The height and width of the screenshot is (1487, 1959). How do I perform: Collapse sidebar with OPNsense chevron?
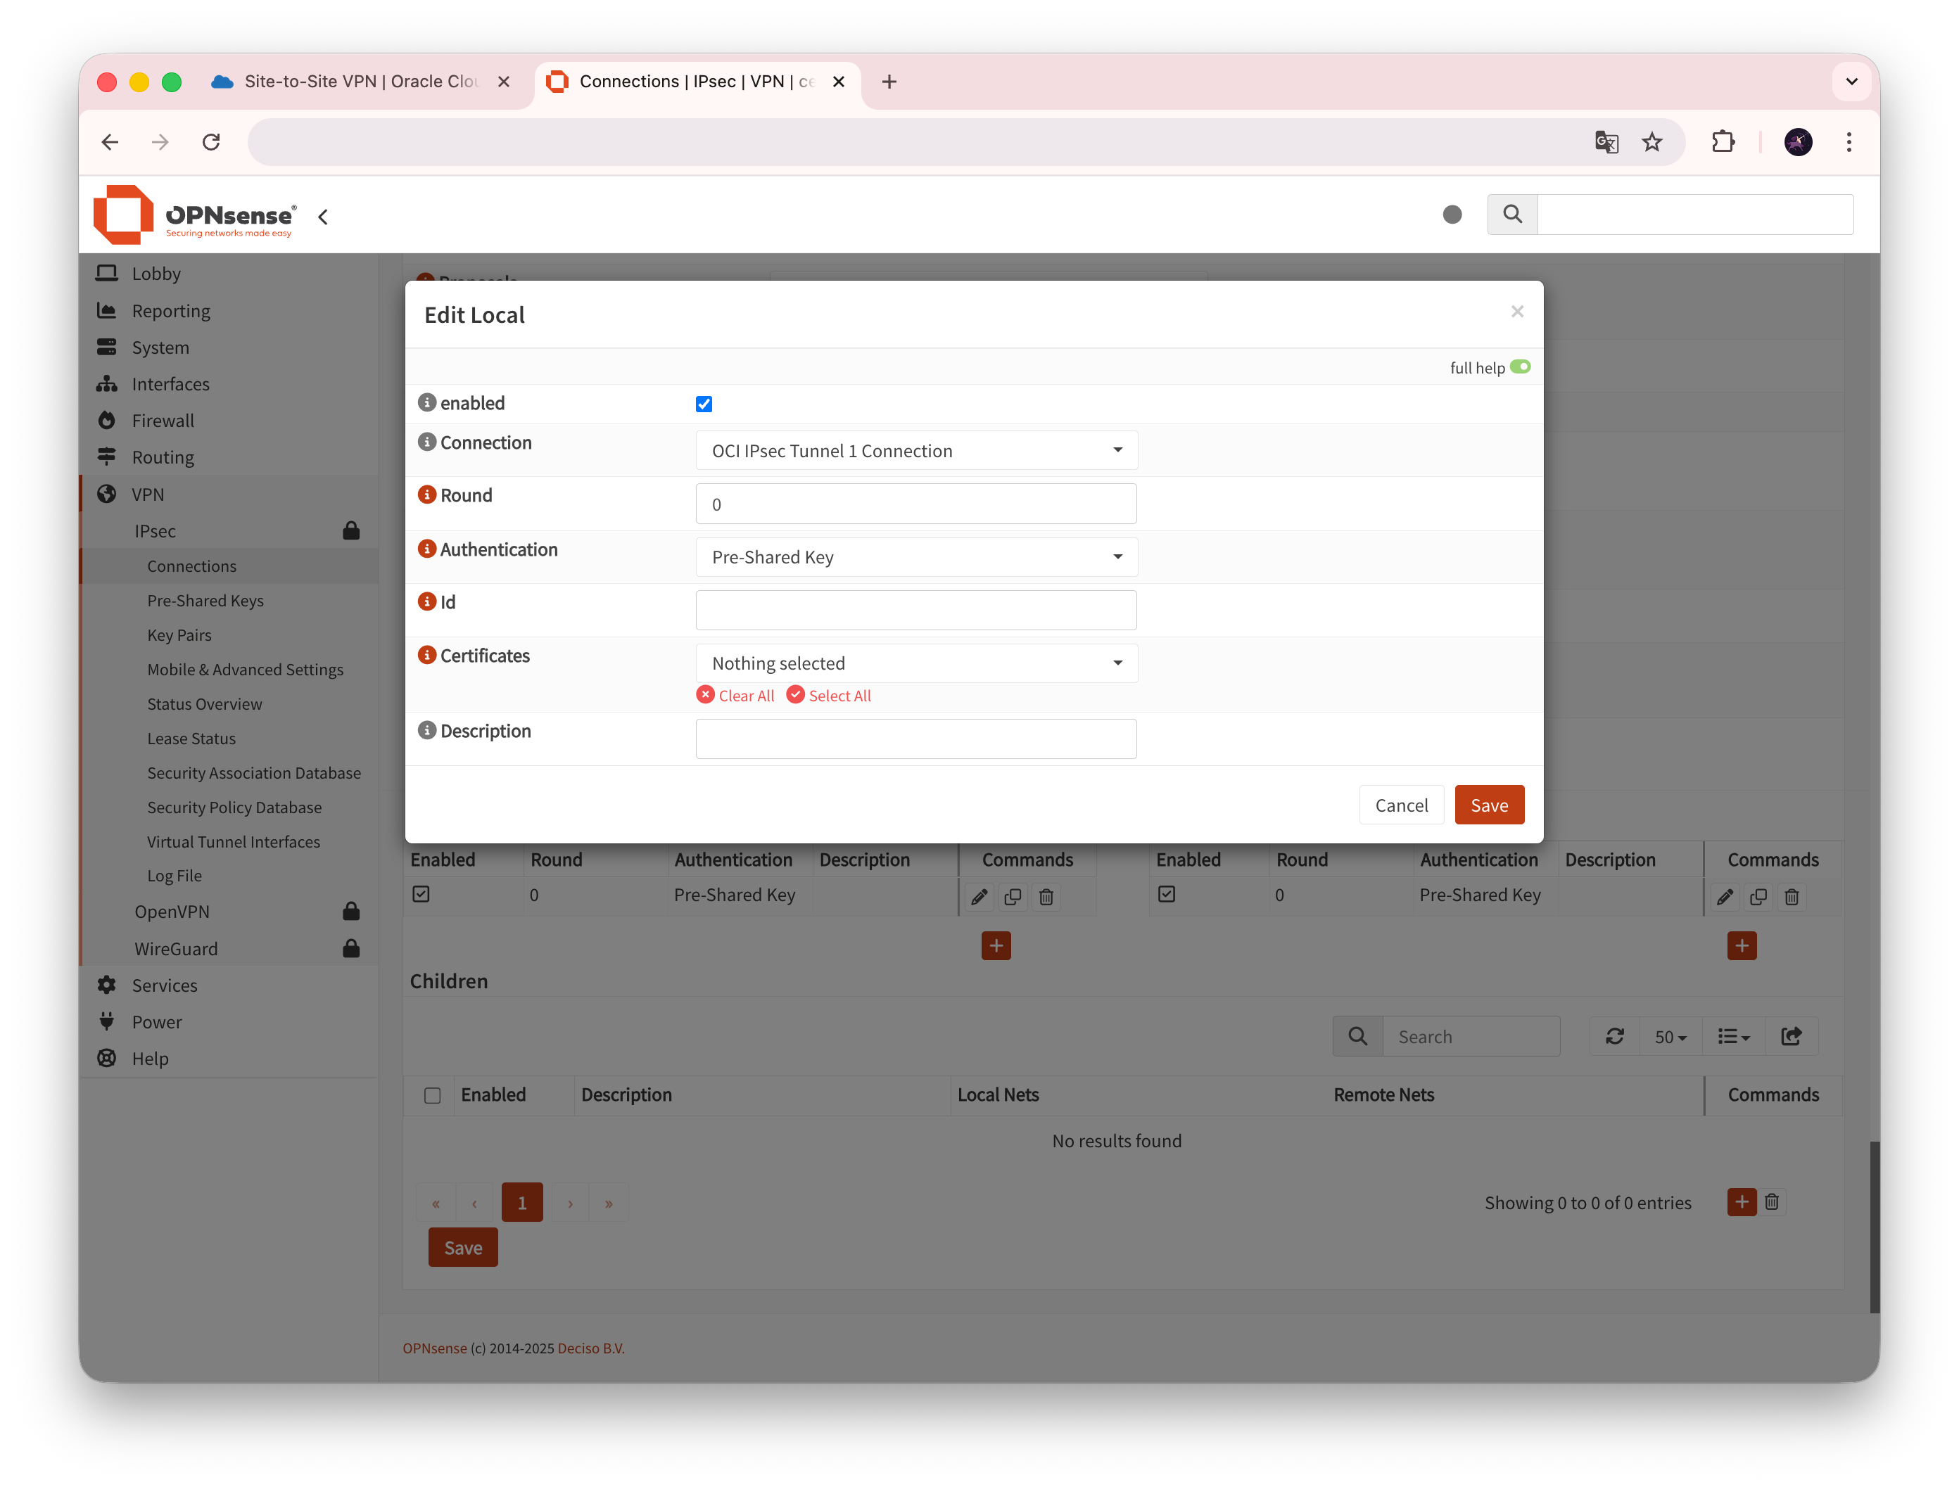pyautogui.click(x=323, y=217)
